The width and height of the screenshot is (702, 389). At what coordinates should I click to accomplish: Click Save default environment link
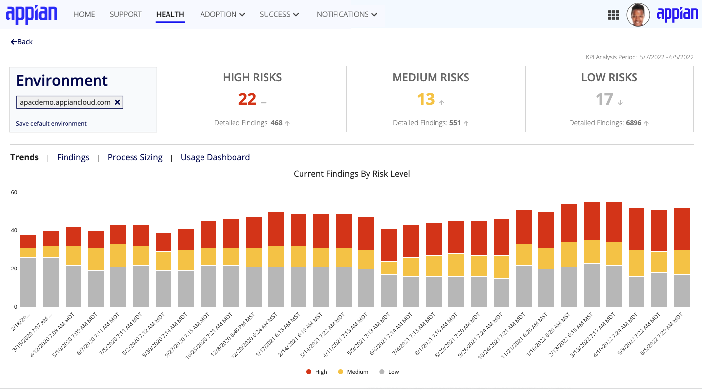[x=51, y=124]
